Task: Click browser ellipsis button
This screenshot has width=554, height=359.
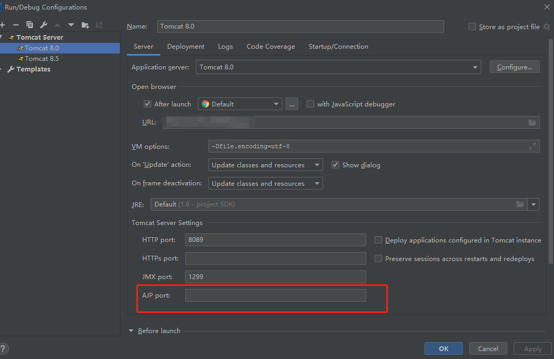Action: [x=291, y=104]
